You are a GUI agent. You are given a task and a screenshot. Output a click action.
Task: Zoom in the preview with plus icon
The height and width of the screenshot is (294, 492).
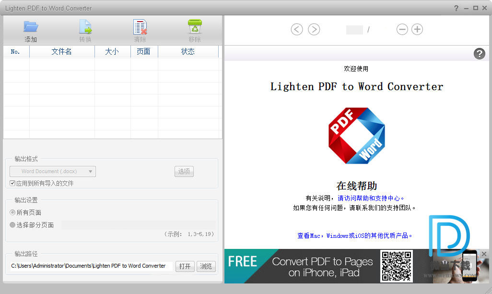(x=417, y=29)
